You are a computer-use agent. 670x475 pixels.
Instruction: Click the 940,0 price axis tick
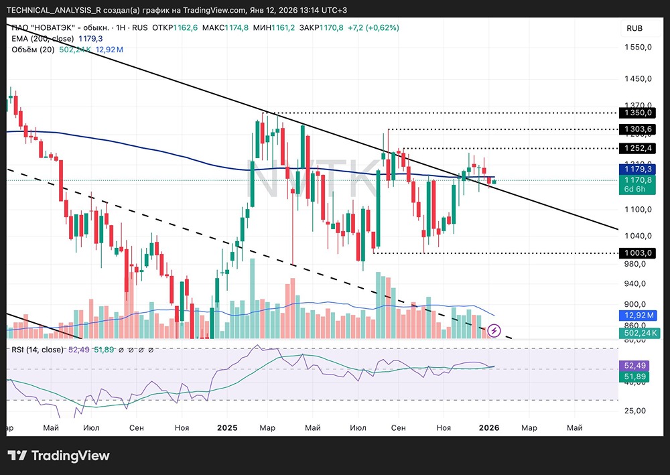[635, 283]
